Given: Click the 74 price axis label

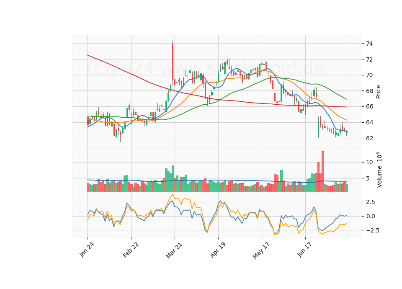Looking at the screenshot, I should coord(369,44).
